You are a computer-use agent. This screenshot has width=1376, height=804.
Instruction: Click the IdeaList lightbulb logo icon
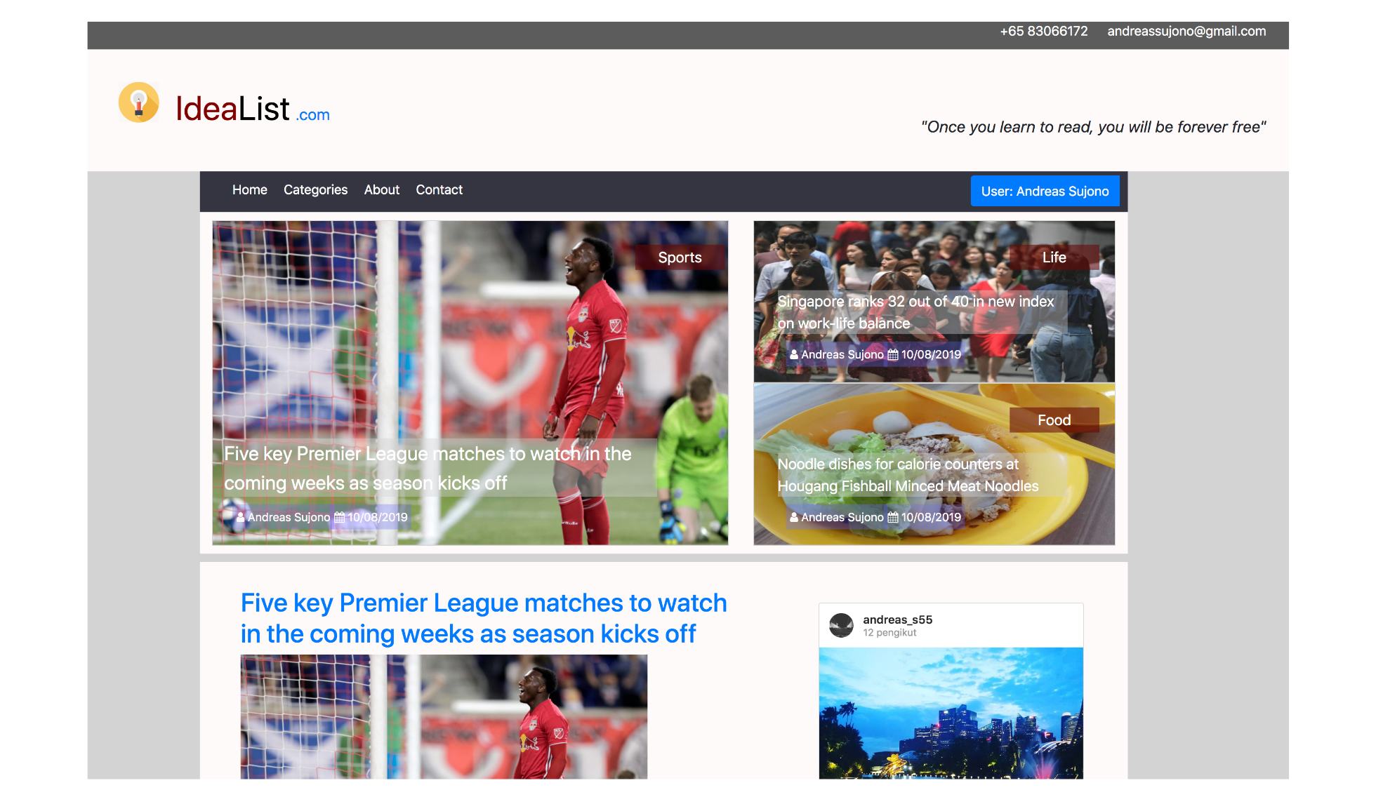tap(138, 103)
